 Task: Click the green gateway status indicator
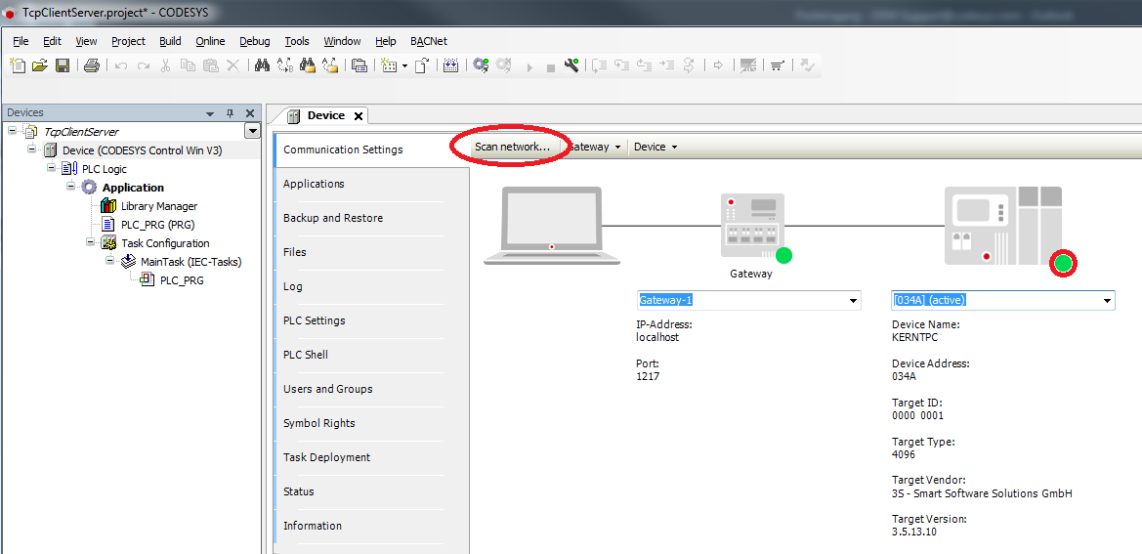[783, 256]
